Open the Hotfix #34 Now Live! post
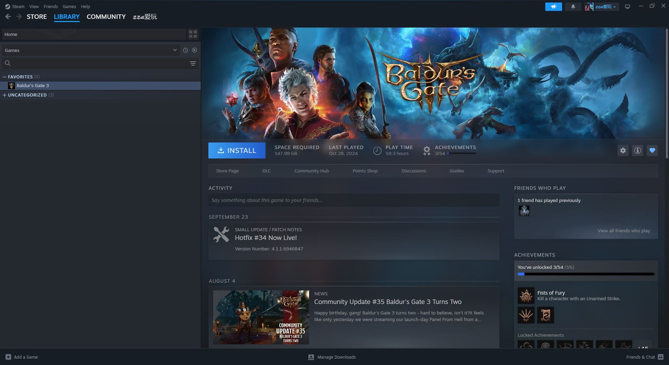The image size is (669, 365). [266, 238]
